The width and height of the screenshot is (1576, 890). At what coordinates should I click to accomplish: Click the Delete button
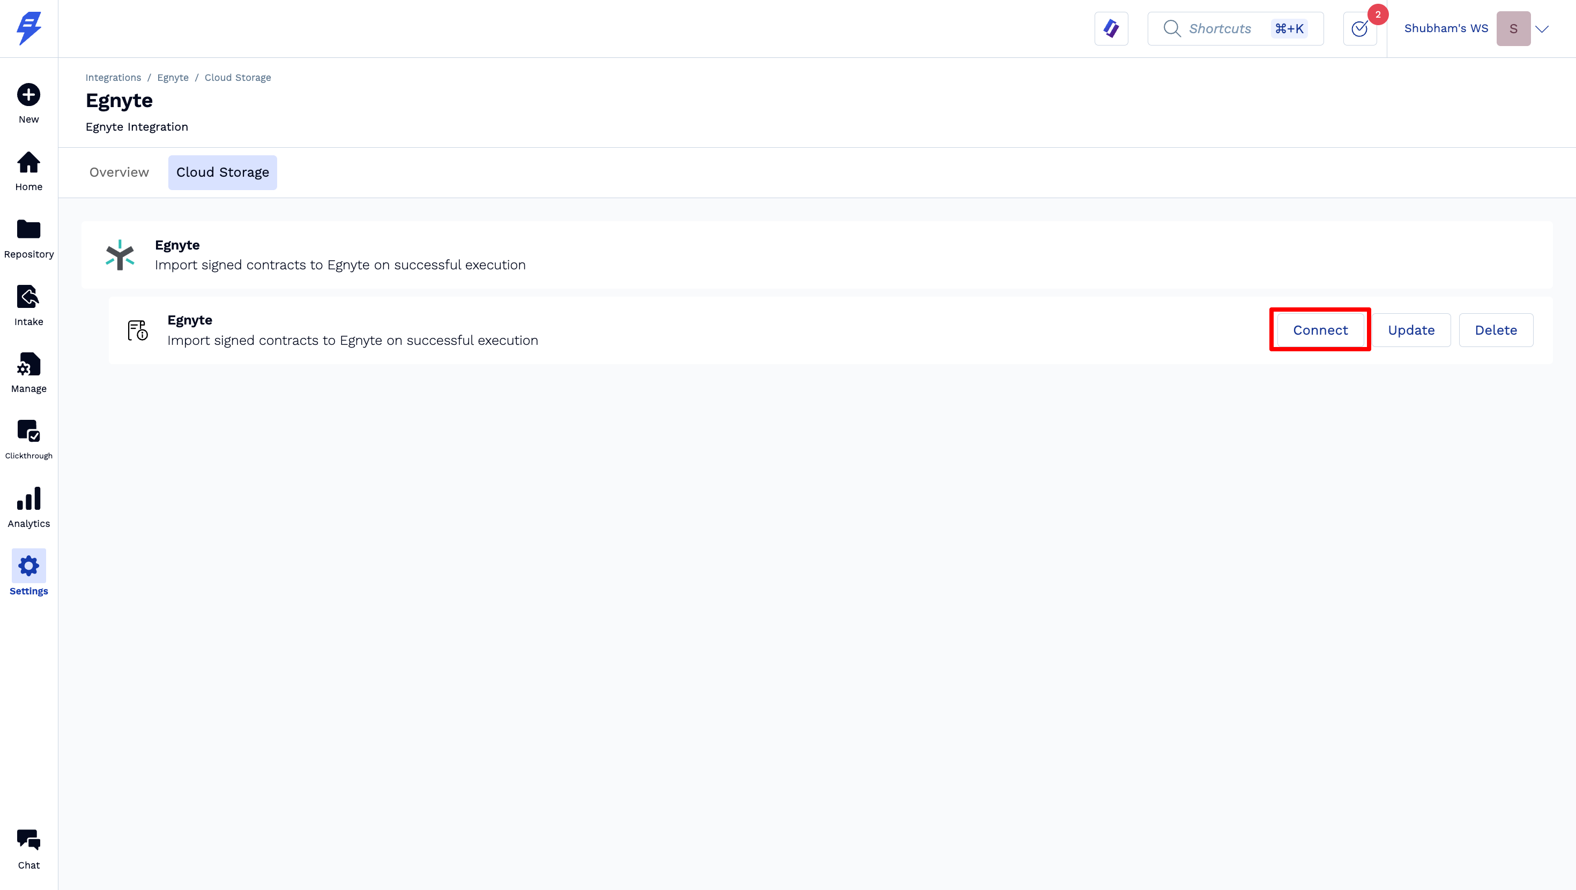coord(1495,330)
